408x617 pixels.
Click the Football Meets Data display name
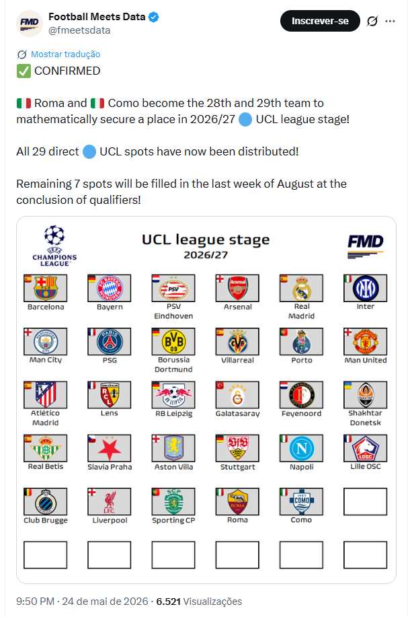pyautogui.click(x=97, y=17)
